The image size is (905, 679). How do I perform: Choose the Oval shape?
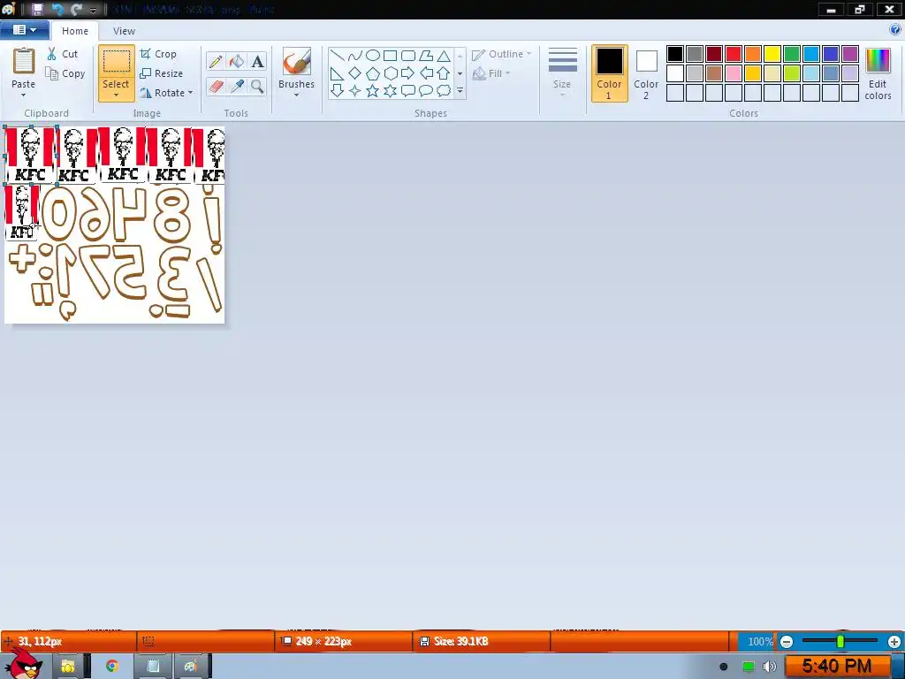(x=373, y=56)
